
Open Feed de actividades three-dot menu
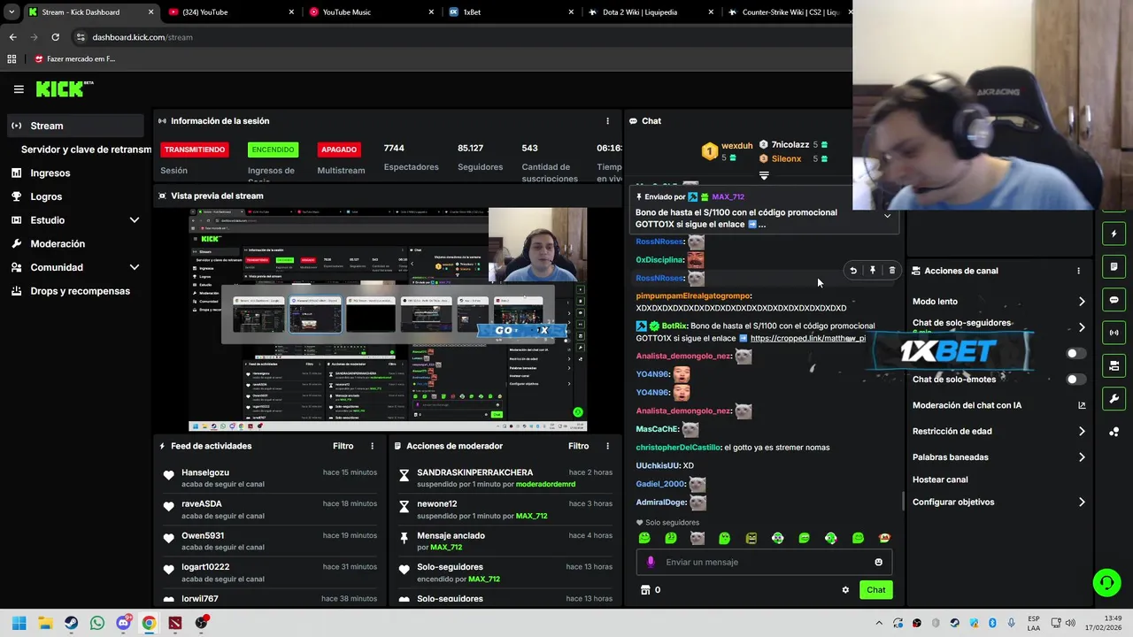click(x=372, y=446)
